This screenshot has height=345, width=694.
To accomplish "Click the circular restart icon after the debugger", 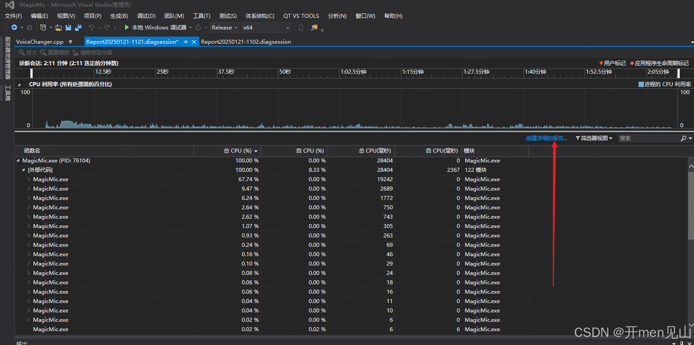I will (198, 28).
